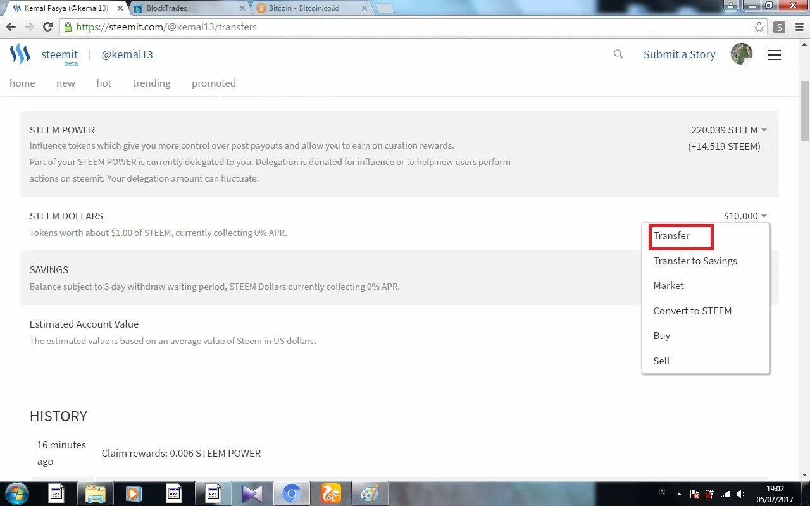Click the @kemal13 profile link
The image size is (810, 506).
[127, 54]
